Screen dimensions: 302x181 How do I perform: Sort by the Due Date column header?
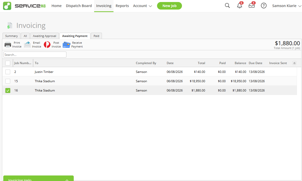pyautogui.click(x=255, y=63)
